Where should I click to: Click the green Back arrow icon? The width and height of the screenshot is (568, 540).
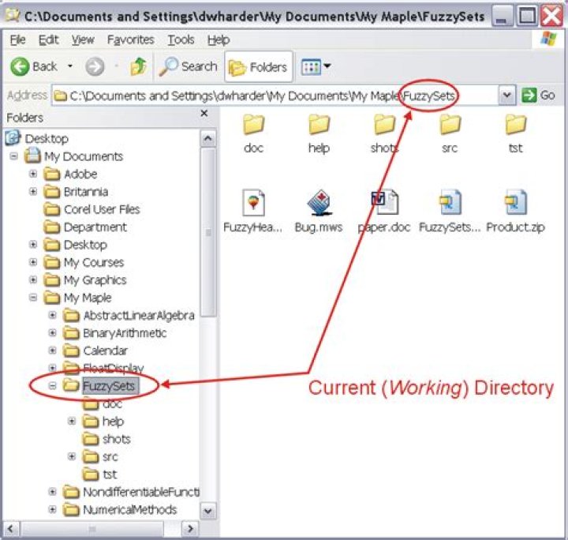(x=20, y=66)
